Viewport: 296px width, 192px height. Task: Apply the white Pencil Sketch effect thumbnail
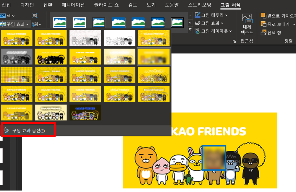point(119,38)
